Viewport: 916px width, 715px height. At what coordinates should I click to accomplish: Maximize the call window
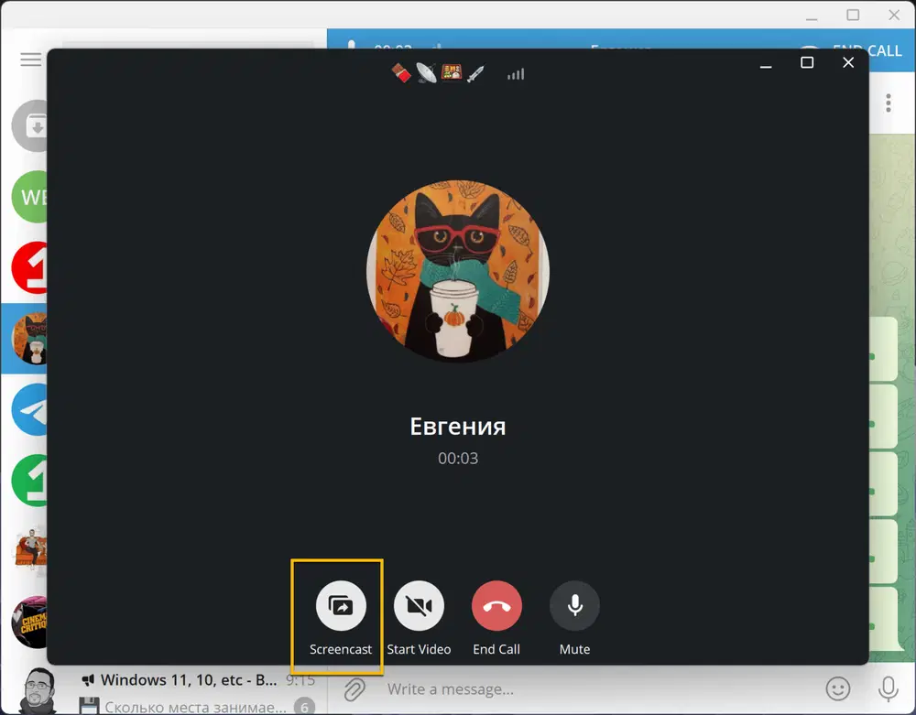coord(807,62)
